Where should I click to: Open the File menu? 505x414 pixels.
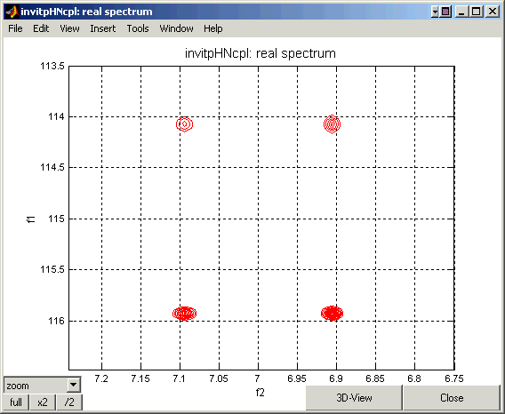tap(15, 28)
